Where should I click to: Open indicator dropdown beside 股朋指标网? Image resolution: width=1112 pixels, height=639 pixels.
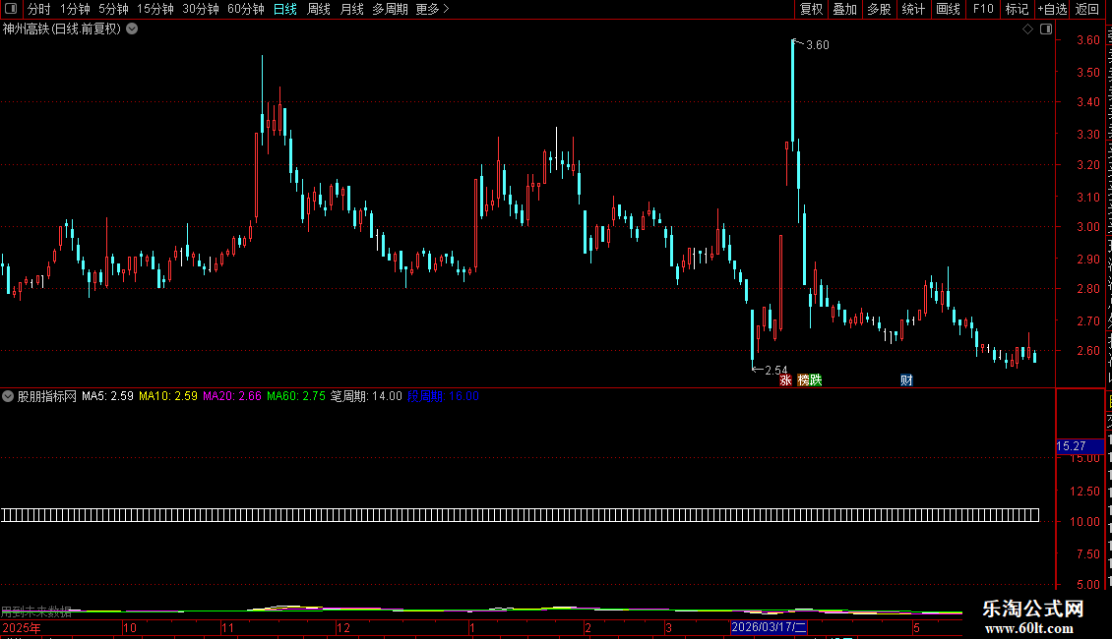tap(8, 396)
